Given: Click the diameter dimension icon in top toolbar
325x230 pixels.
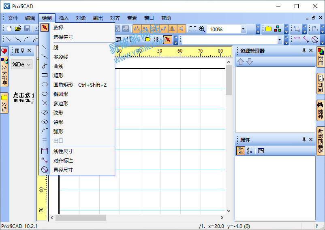Looking at the screenshot, I should [x=315, y=40].
